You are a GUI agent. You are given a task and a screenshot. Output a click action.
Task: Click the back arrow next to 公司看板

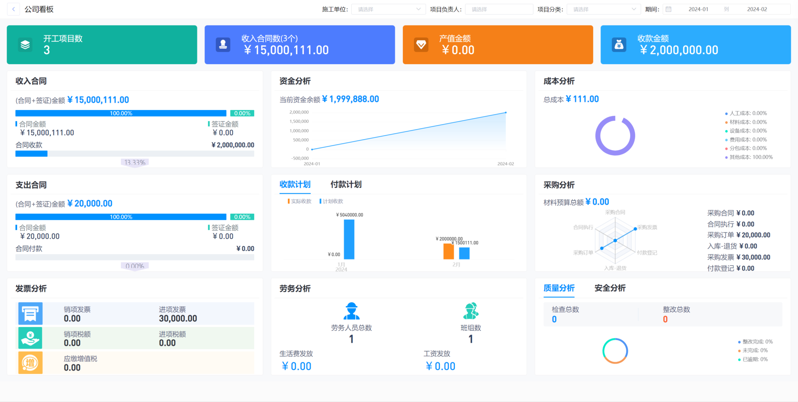(x=13, y=9)
